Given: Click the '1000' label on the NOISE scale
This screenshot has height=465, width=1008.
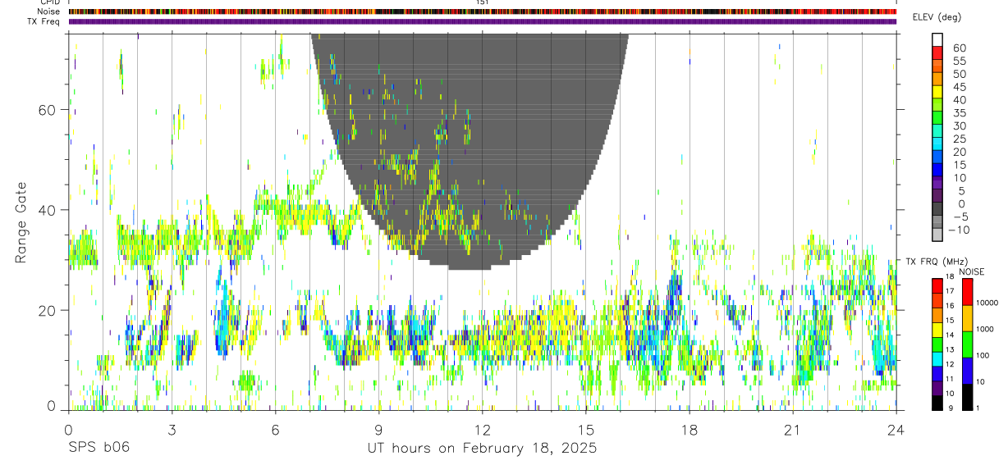Looking at the screenshot, I should 985,329.
